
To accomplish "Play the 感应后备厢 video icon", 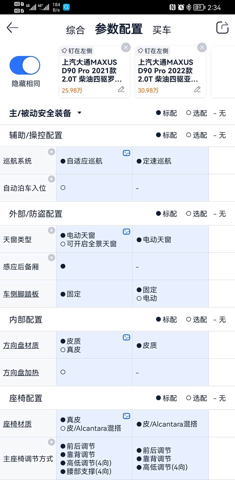I will point(51,258).
